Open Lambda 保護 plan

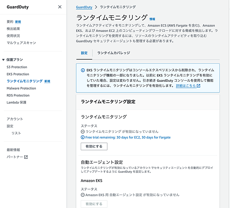pos(16,102)
